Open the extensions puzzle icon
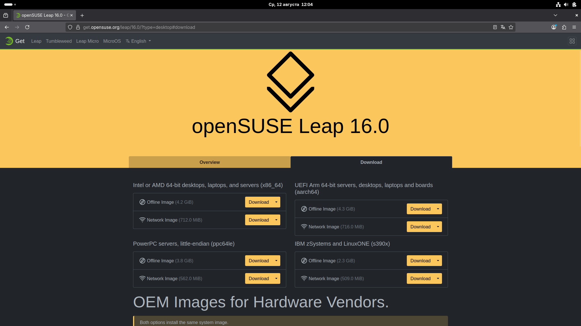Viewport: 581px width, 326px height. coord(564,27)
